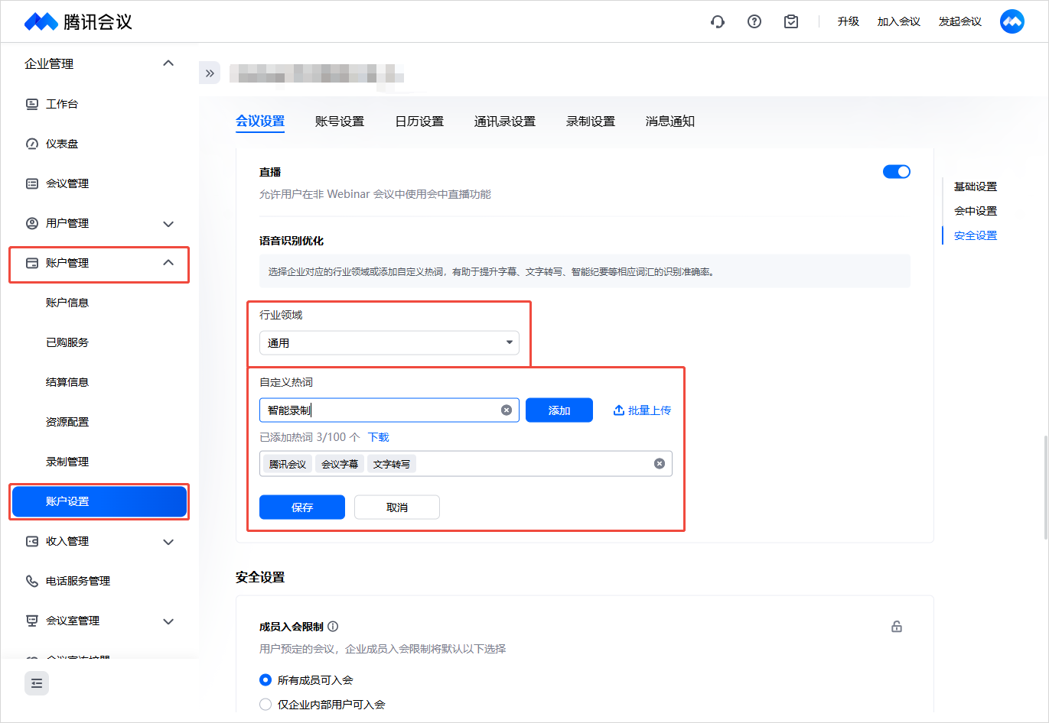
Task: Toggle the 直播 switch off
Action: pyautogui.click(x=897, y=172)
